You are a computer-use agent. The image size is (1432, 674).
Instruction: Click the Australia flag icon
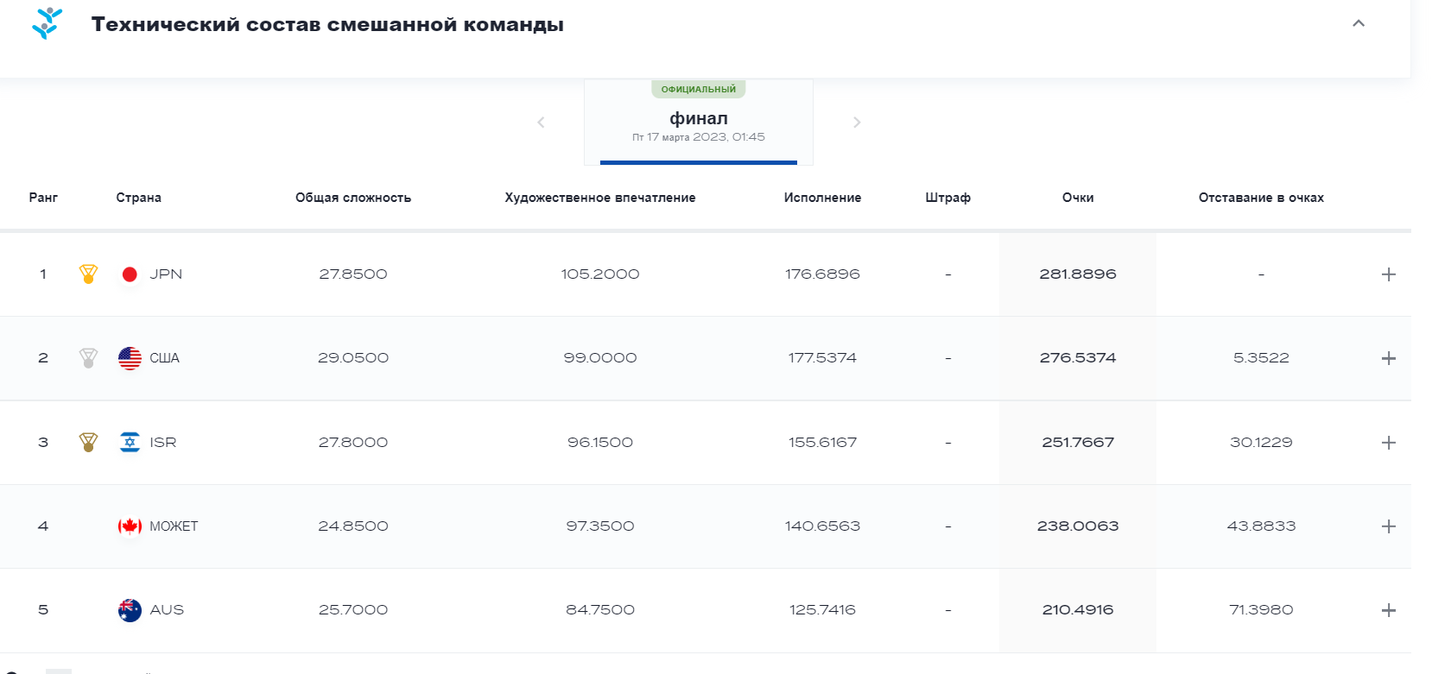point(130,610)
